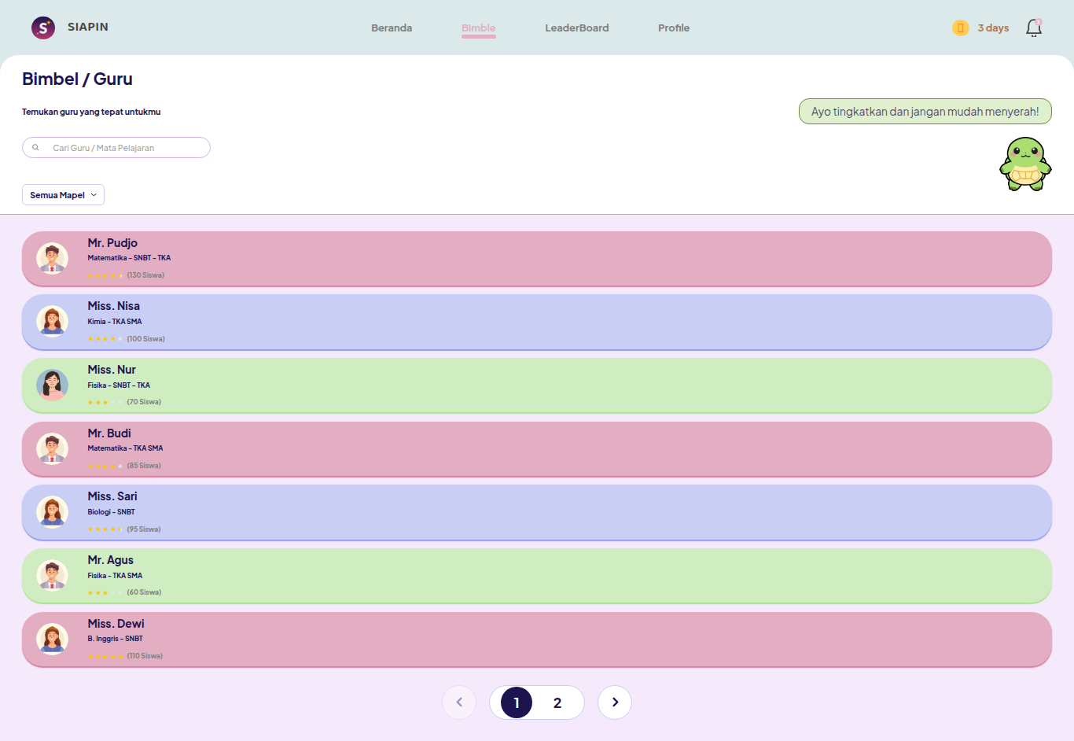This screenshot has height=741, width=1074.
Task: Click 'Matematika - SNBT - TKA' subject text
Action: coord(129,258)
